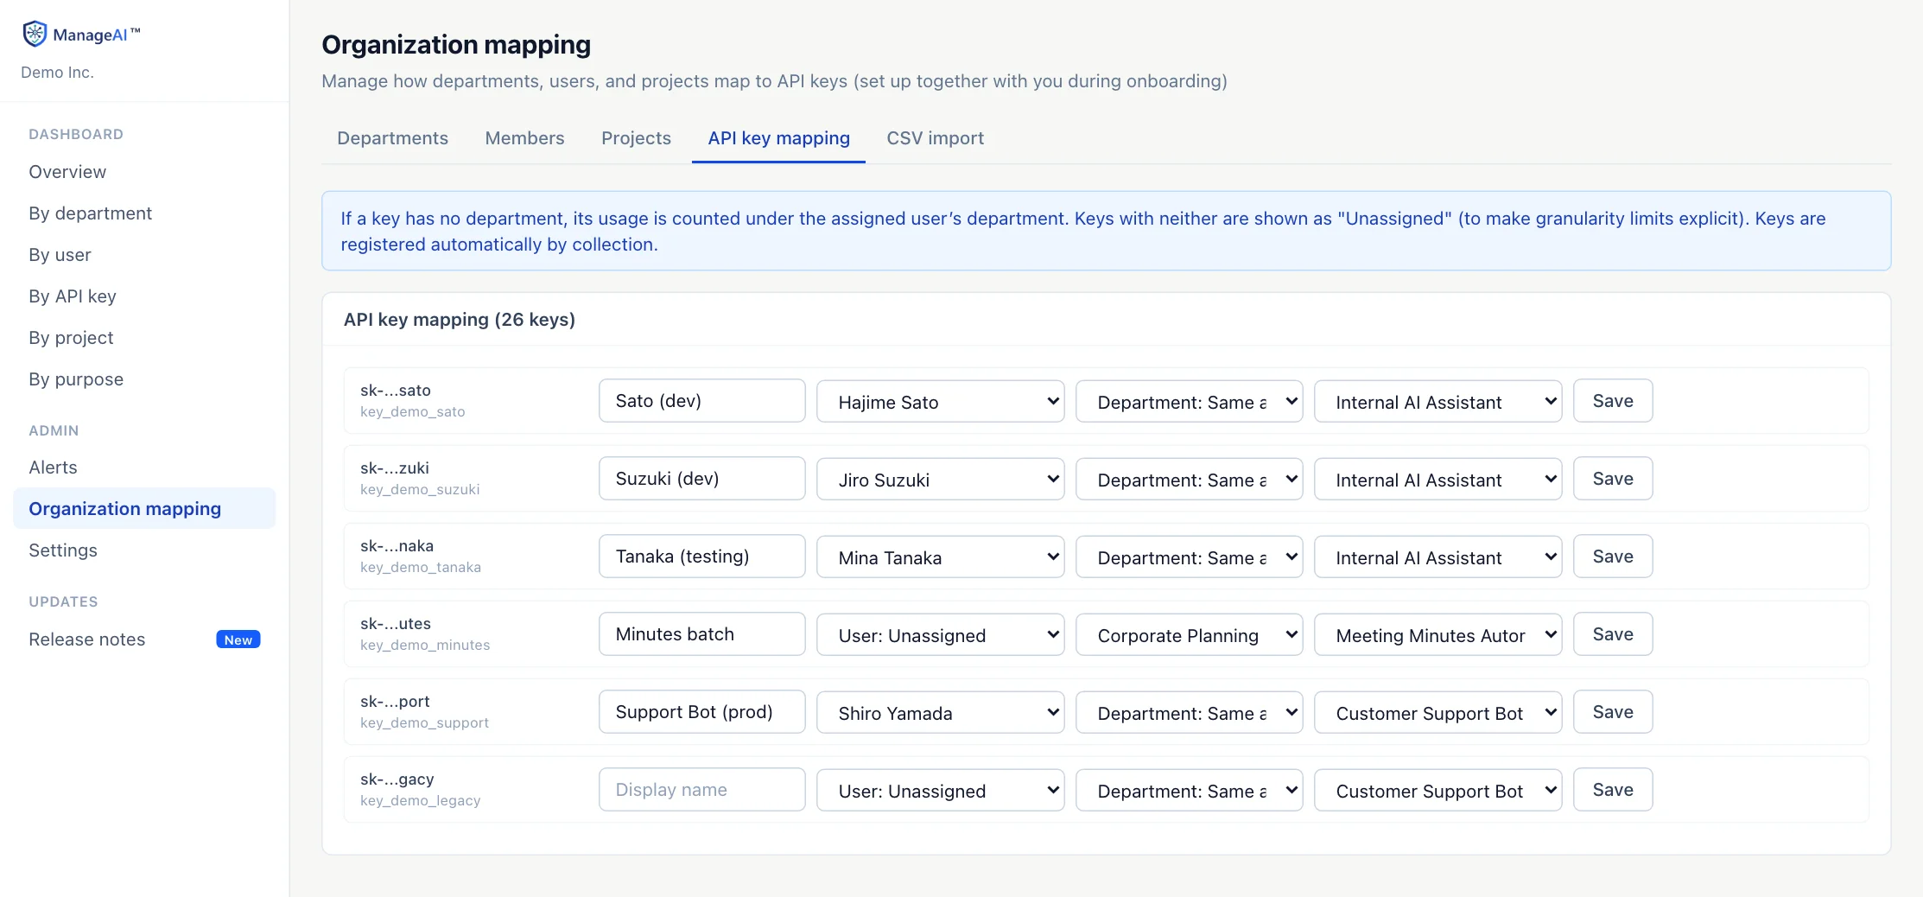The width and height of the screenshot is (1923, 897).
Task: Save the Minutes batch key row
Action: point(1613,634)
